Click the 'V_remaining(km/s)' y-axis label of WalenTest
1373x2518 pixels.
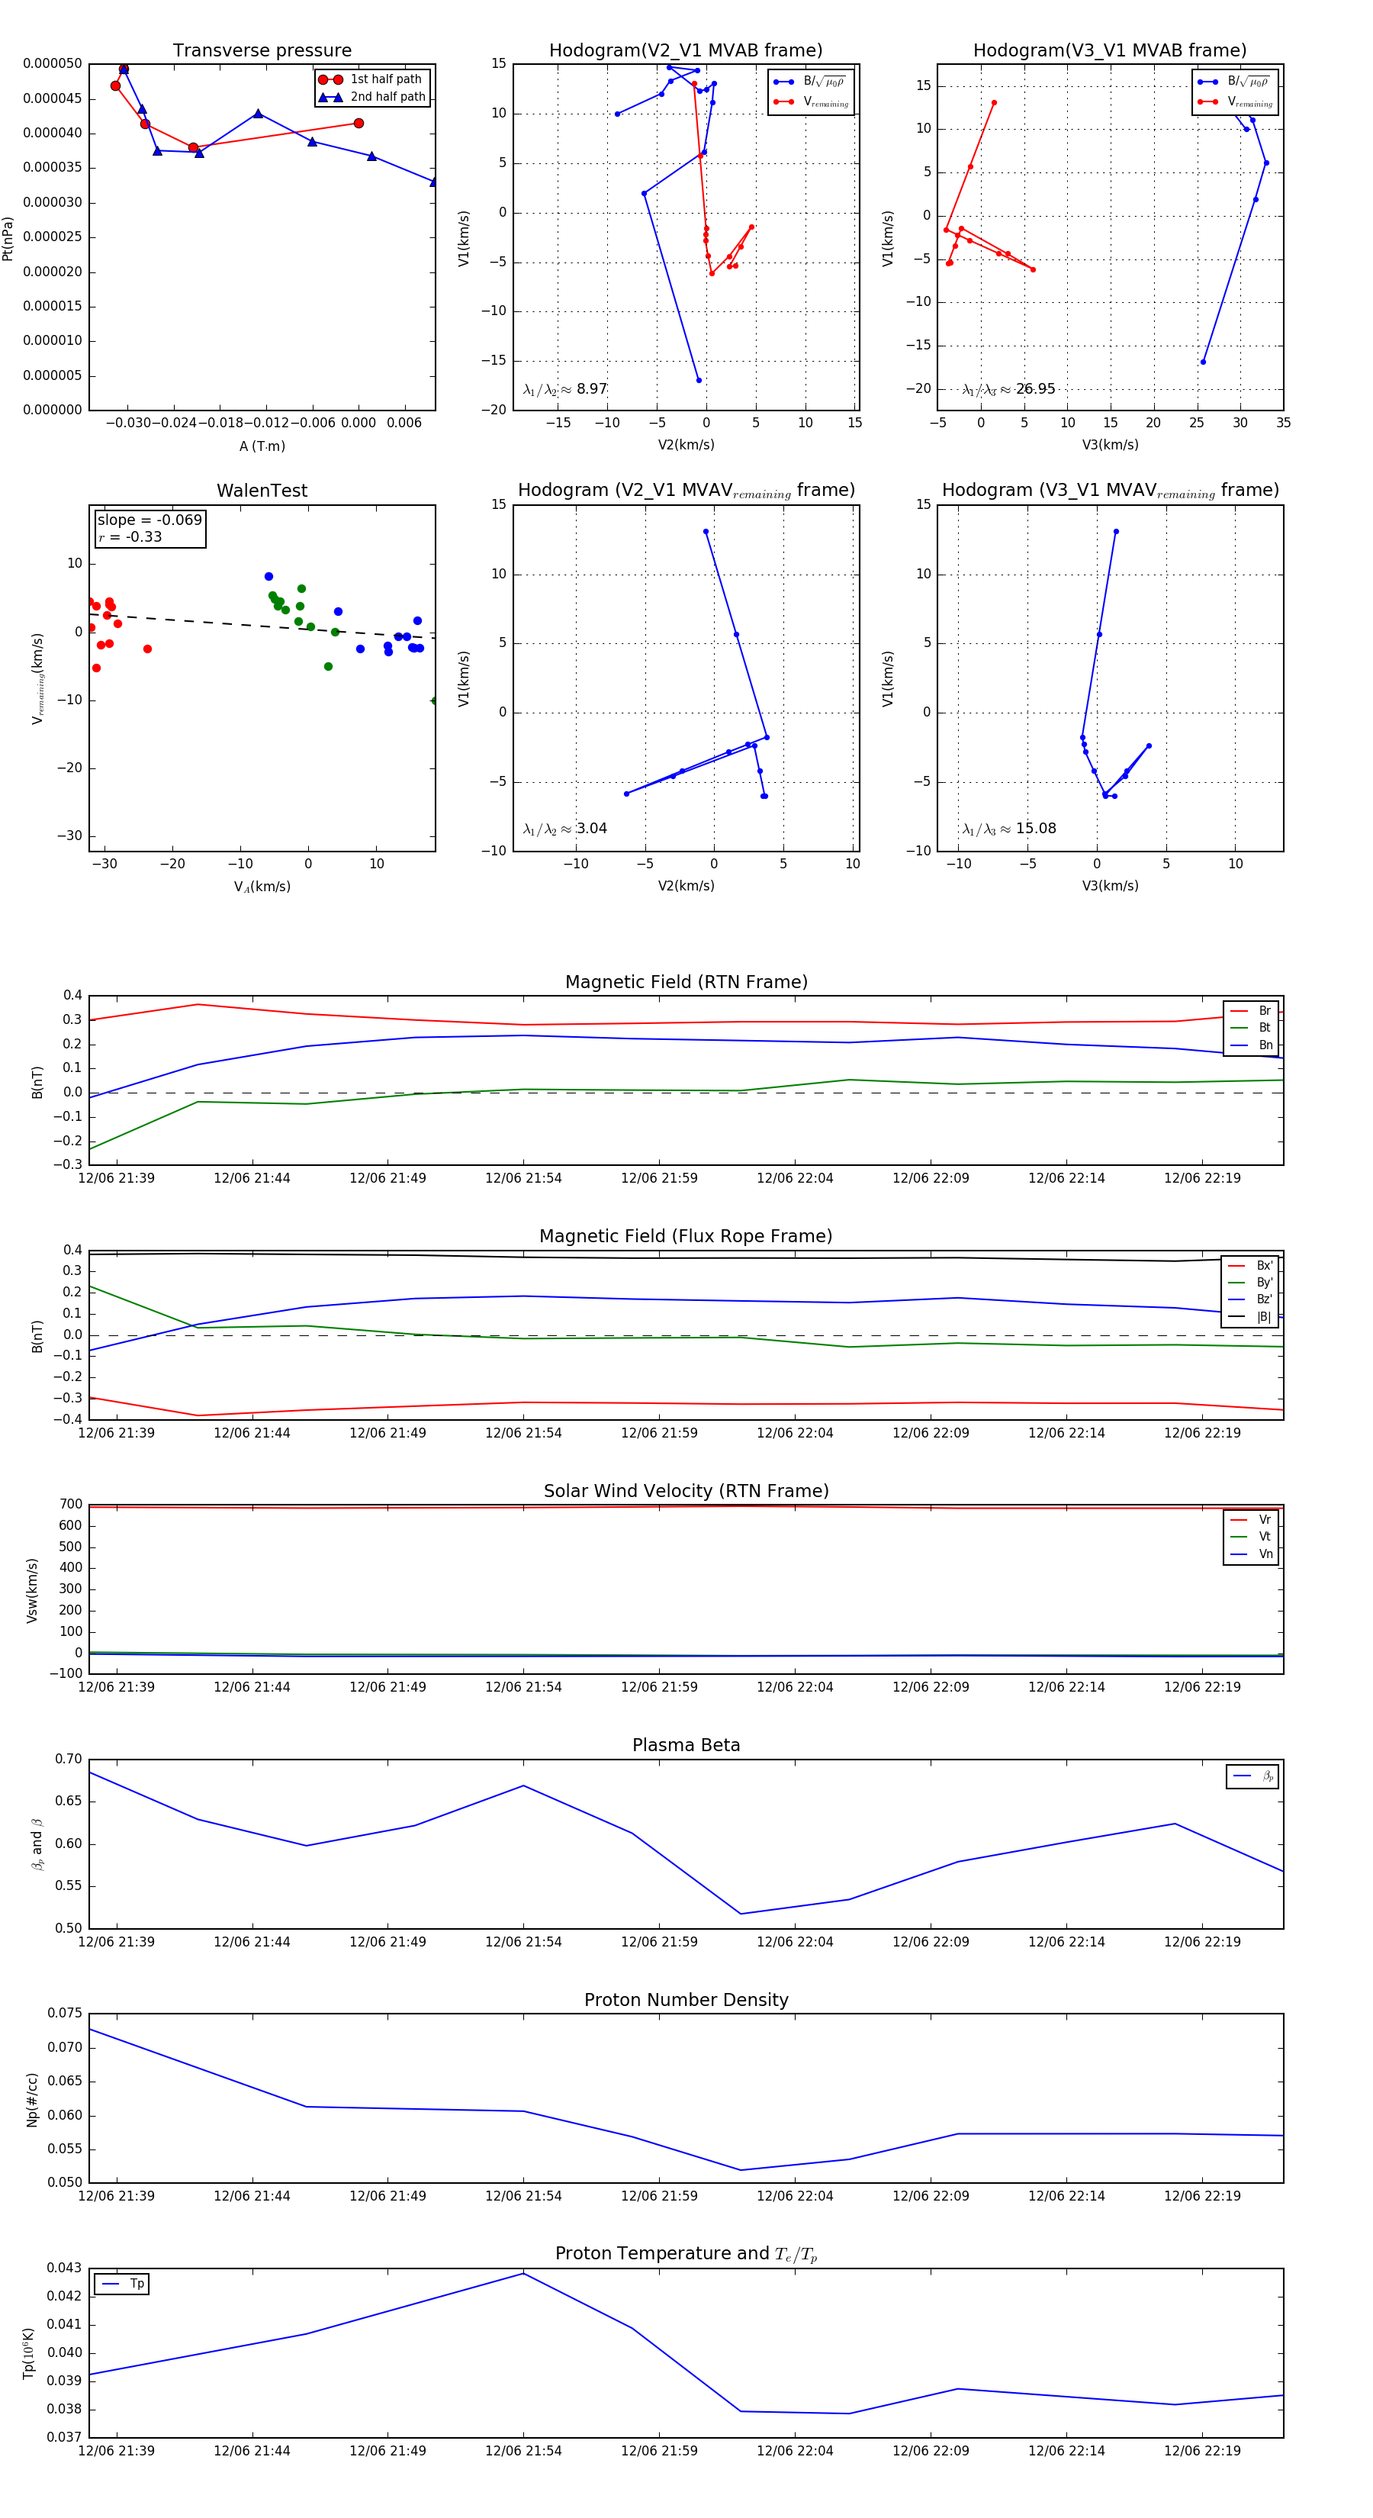[38, 678]
